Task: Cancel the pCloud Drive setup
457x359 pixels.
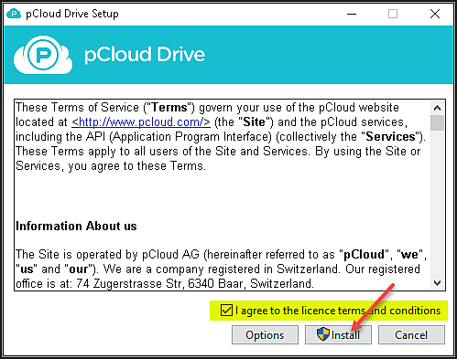Action: coord(411,334)
